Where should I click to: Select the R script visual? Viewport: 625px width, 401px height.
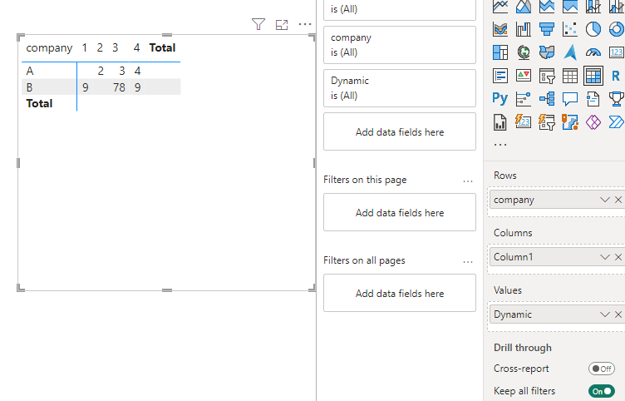tap(617, 76)
